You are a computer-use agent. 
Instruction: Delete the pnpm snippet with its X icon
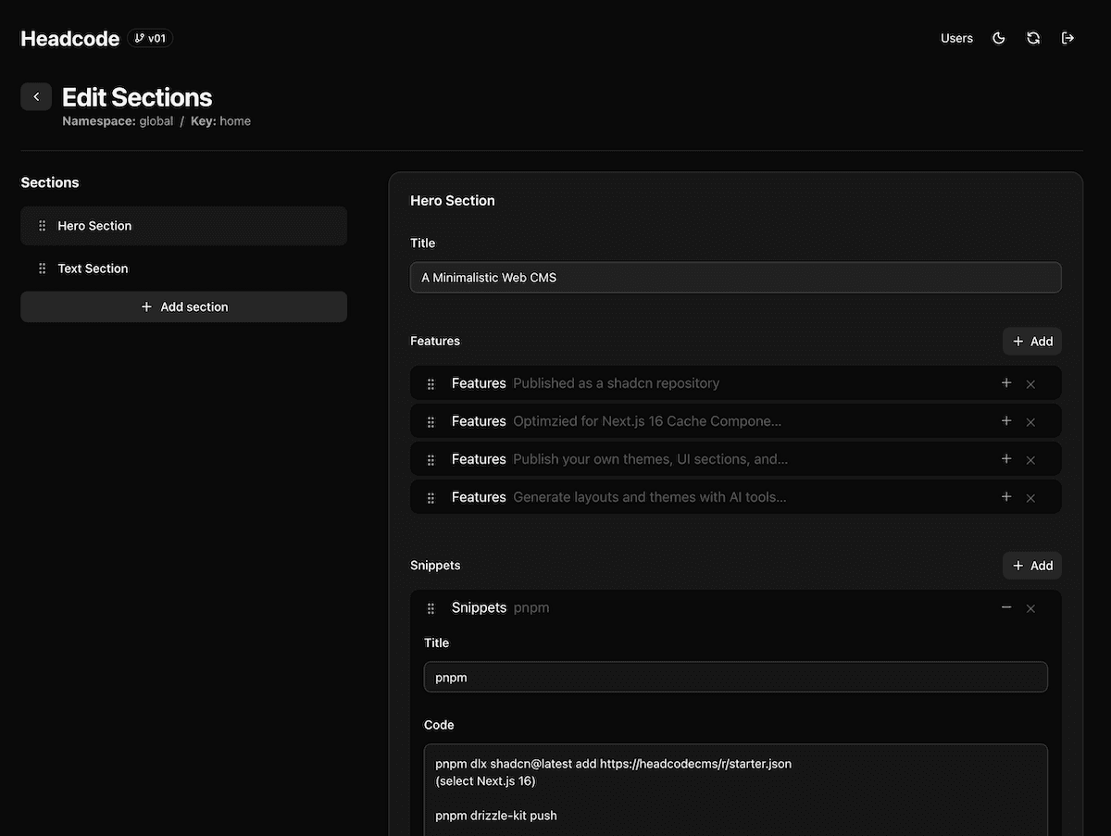click(x=1030, y=608)
